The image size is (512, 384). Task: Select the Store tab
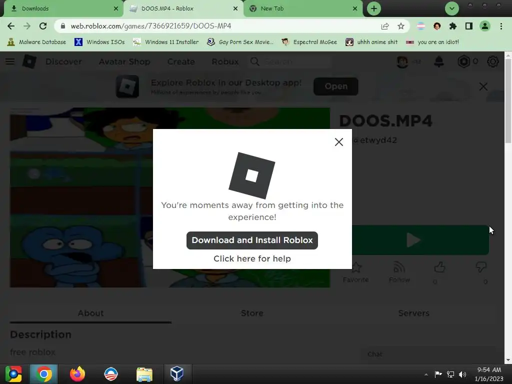click(x=252, y=313)
